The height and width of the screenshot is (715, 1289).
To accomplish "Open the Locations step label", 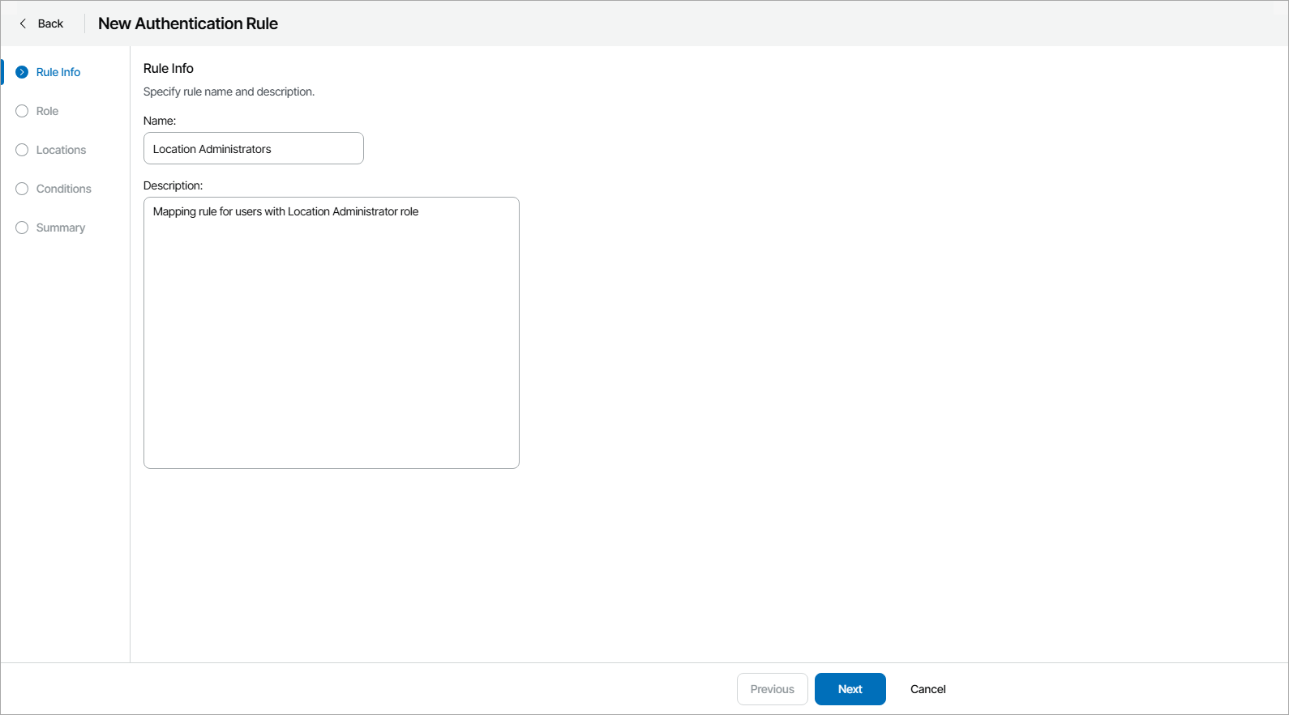I will tap(61, 150).
